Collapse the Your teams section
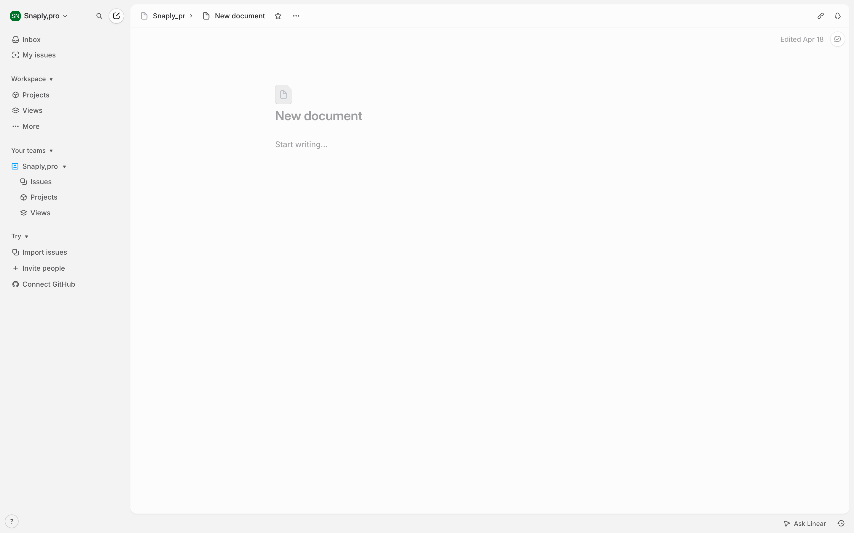 [x=32, y=150]
